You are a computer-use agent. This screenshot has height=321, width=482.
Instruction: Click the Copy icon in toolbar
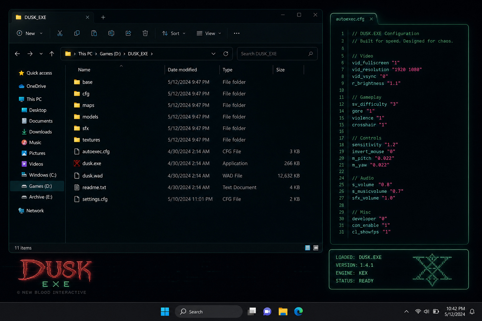(77, 33)
